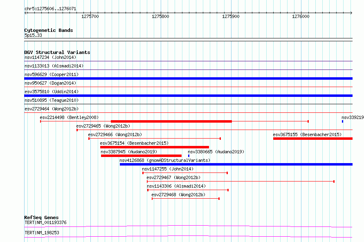Click the thick blue nsv596629 feature bar
Screen dimensions: 364x242
click(x=188, y=78)
